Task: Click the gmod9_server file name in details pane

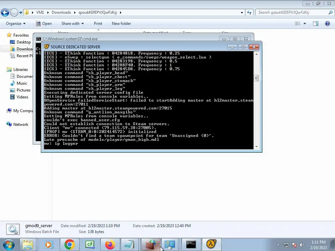Action: 39,226
